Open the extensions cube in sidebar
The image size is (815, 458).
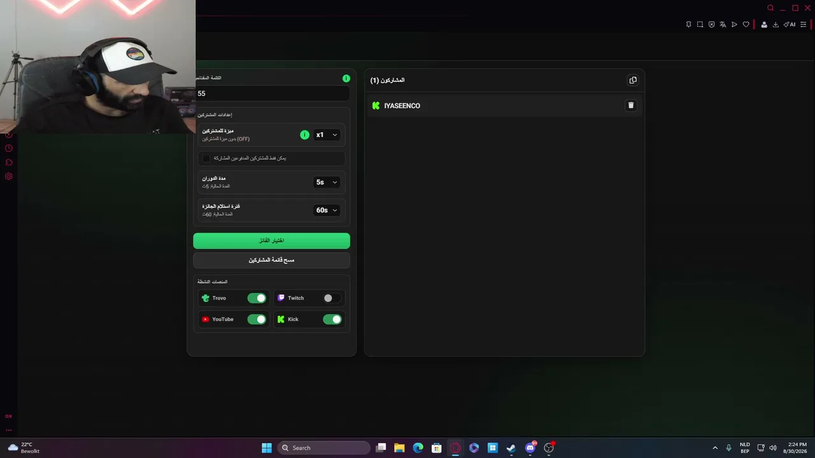[x=9, y=162]
